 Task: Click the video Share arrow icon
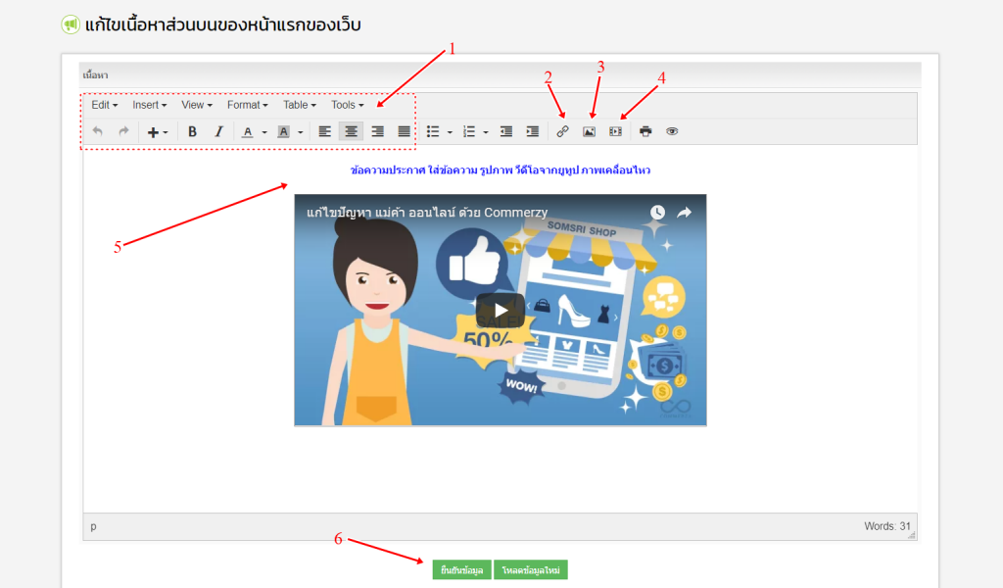685,213
